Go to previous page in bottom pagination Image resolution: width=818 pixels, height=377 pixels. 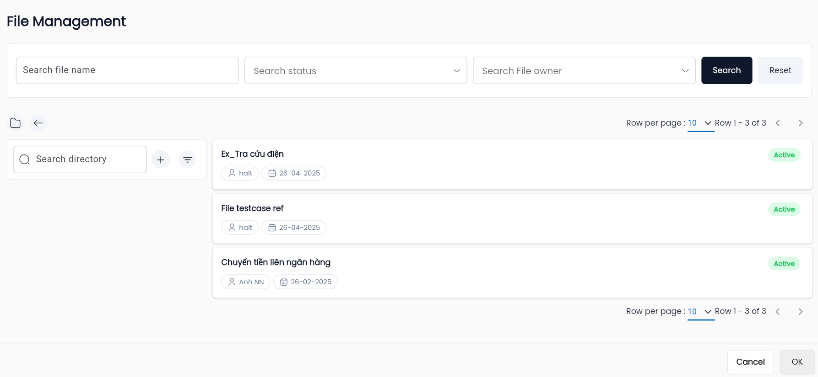[x=778, y=312]
